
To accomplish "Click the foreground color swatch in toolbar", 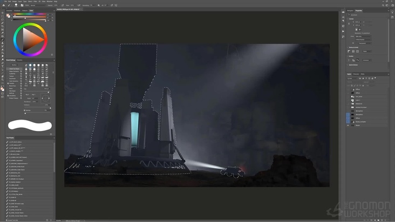I will tap(2, 88).
